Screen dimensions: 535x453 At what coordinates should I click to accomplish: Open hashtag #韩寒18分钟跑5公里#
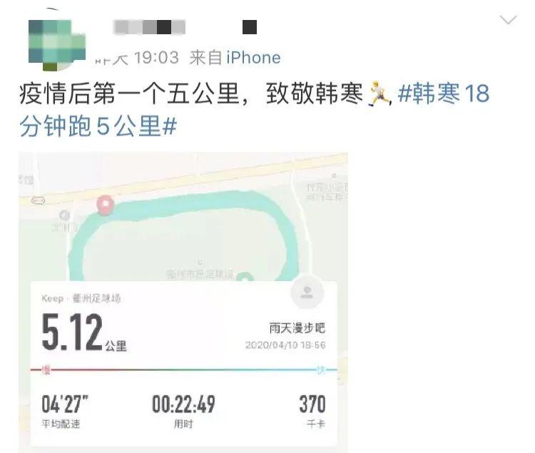coord(255,109)
